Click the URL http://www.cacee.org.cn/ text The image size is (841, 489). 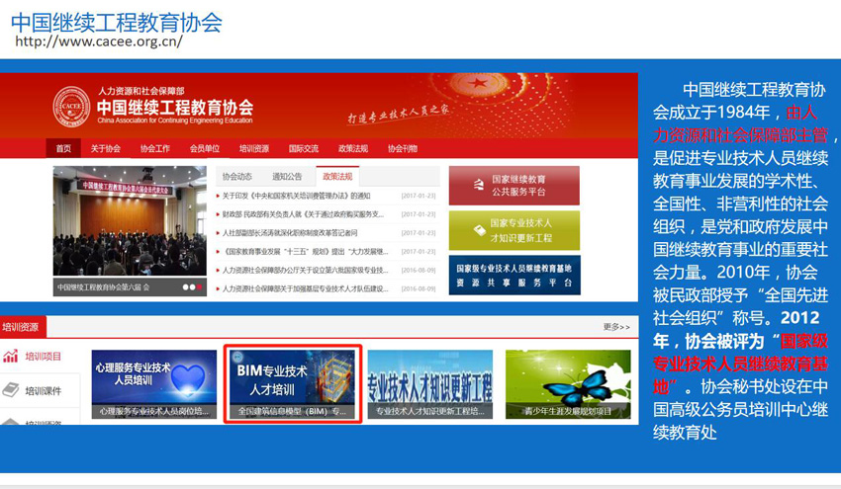pos(98,41)
